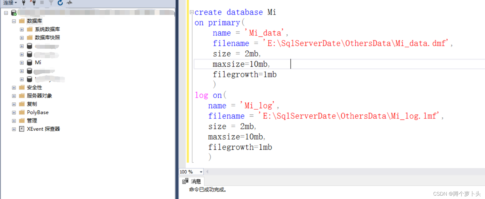Expand the 服务器对象 folder
Image resolution: width=485 pixels, height=199 pixels.
tap(14, 96)
